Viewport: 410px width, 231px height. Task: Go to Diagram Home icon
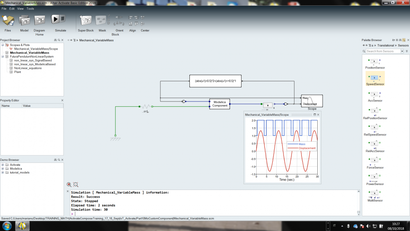pyautogui.click(x=40, y=21)
